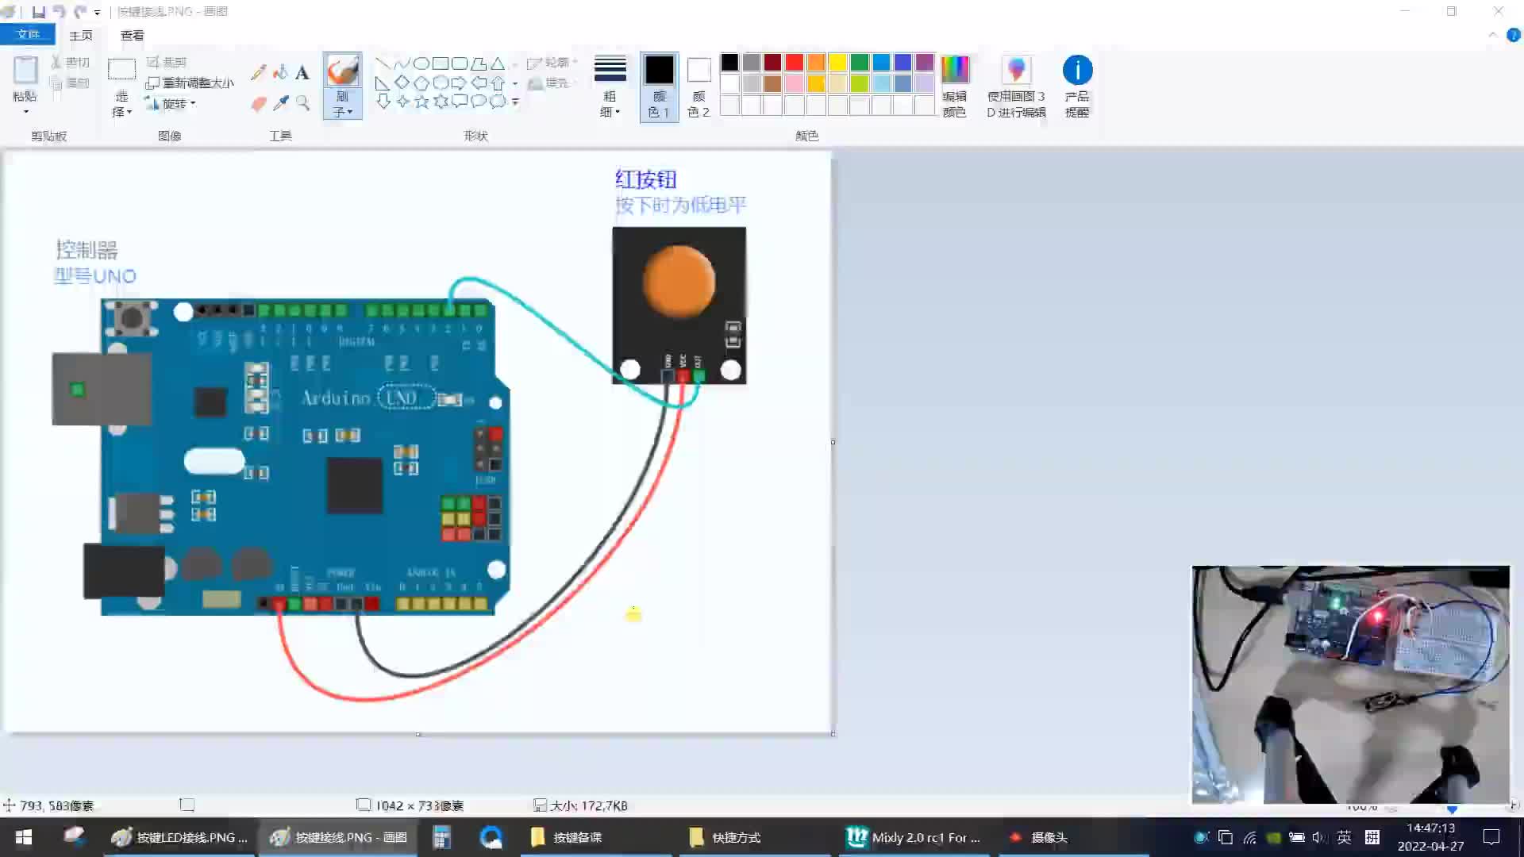Activate Color 1 foreground selector
Screen dimensions: 1524x857
tap(659, 86)
